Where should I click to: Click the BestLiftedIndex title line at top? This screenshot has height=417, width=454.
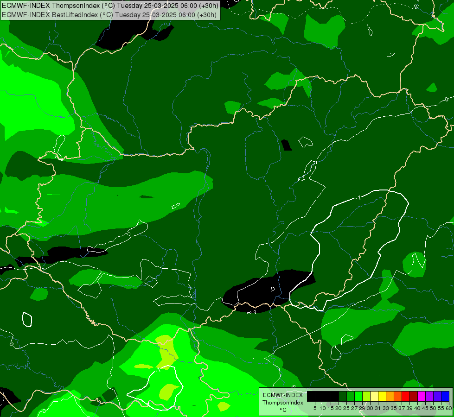point(109,14)
